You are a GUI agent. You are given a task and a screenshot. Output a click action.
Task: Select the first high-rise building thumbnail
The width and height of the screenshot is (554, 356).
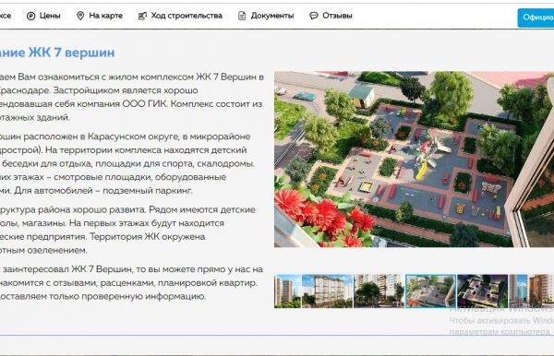click(x=287, y=291)
